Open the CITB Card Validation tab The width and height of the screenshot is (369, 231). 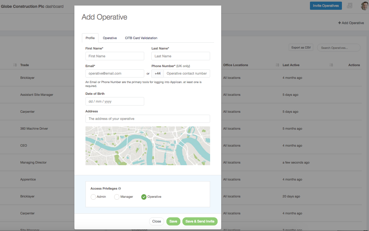[x=141, y=38]
